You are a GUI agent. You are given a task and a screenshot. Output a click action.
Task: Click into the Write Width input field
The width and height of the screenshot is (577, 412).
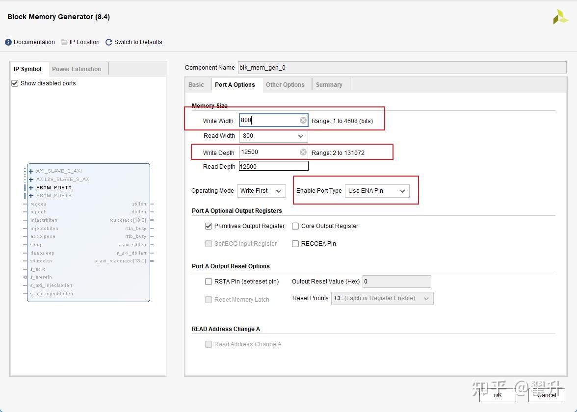(273, 120)
